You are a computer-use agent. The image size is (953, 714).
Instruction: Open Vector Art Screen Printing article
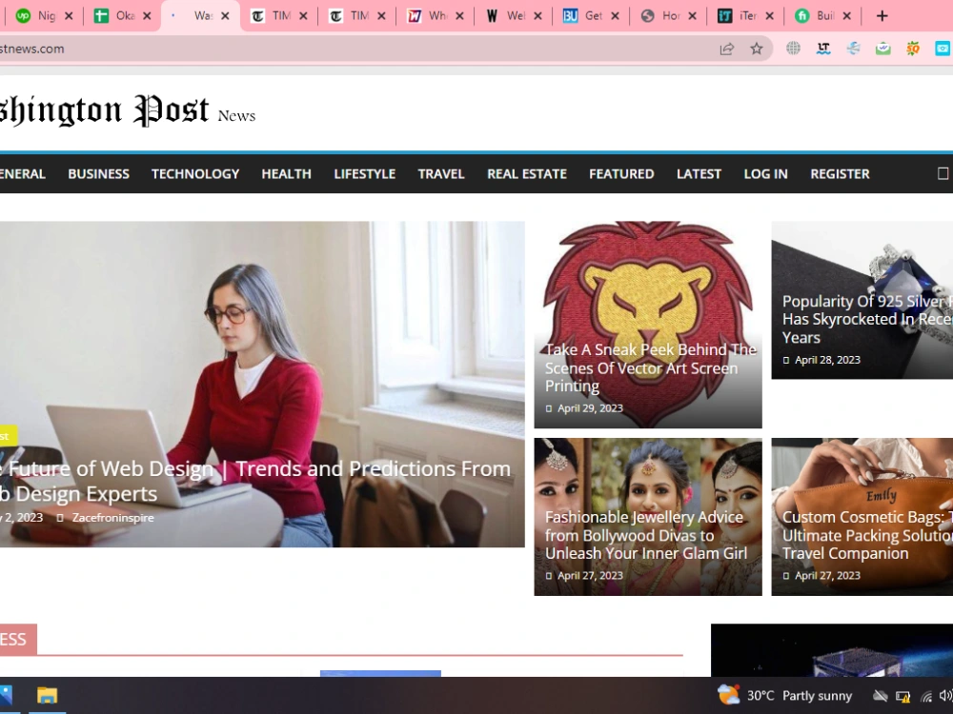pos(650,367)
